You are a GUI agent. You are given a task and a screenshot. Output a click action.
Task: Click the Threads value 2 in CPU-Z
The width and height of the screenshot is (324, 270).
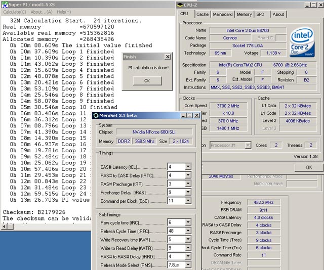tap(311, 145)
